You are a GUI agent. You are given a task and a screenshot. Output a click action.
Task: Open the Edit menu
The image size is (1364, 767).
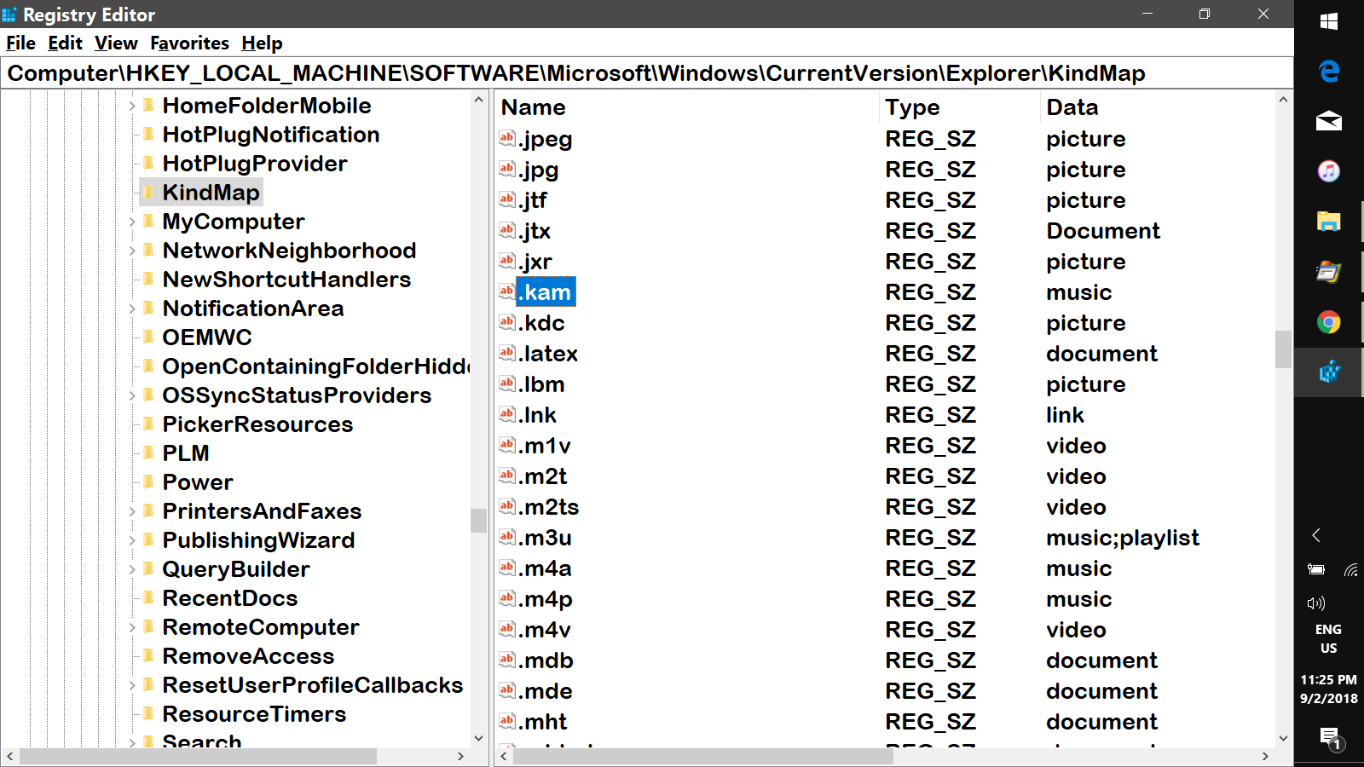[x=65, y=43]
